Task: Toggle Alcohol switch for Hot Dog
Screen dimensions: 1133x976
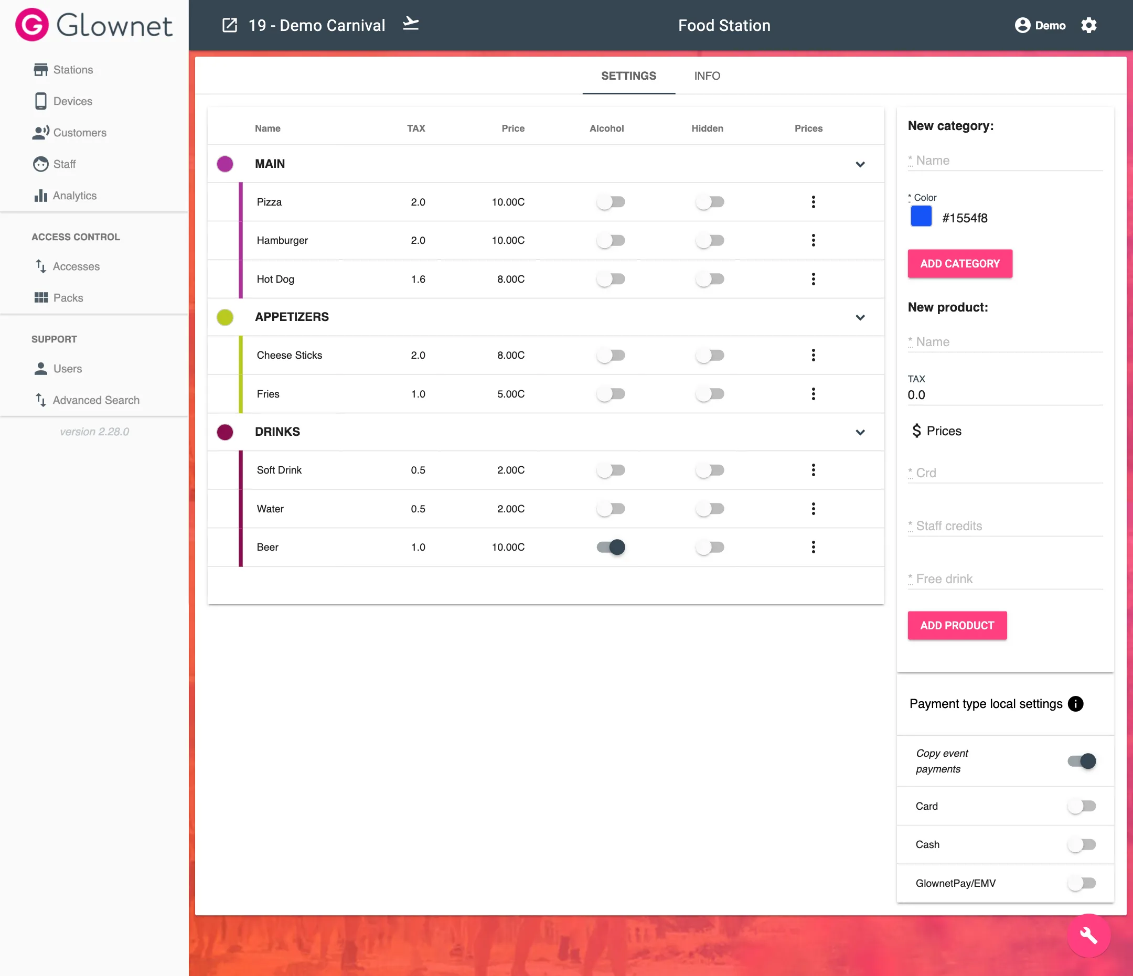Action: 611,279
